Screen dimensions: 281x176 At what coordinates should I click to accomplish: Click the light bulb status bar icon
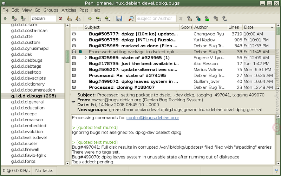coord(276,171)
